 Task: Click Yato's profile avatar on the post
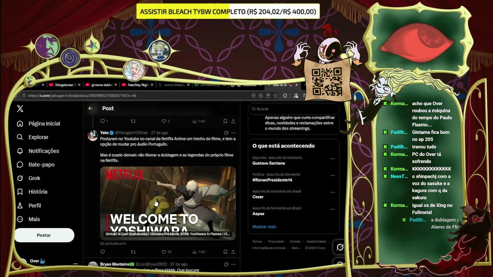(93, 135)
